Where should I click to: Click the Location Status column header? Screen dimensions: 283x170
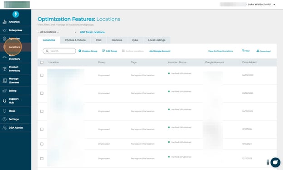click(x=177, y=62)
